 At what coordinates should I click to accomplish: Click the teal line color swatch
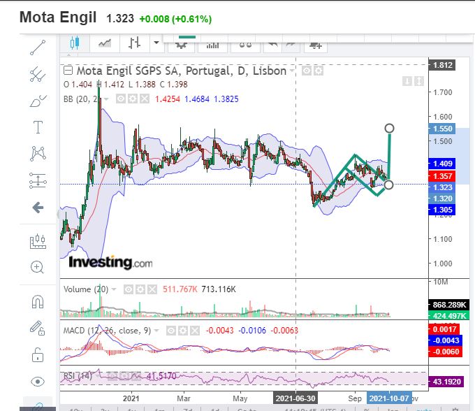point(187,37)
